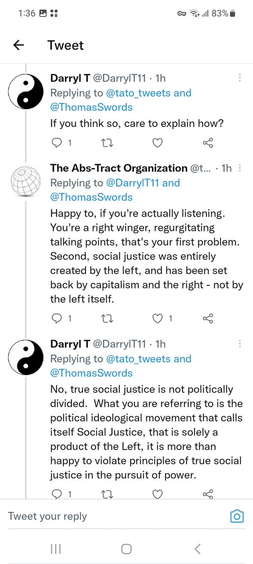Open more options for the Abs-Tract Organization tweet
253x564 pixels.
point(240,167)
